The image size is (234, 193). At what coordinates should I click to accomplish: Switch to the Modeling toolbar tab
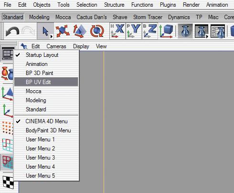point(39,17)
